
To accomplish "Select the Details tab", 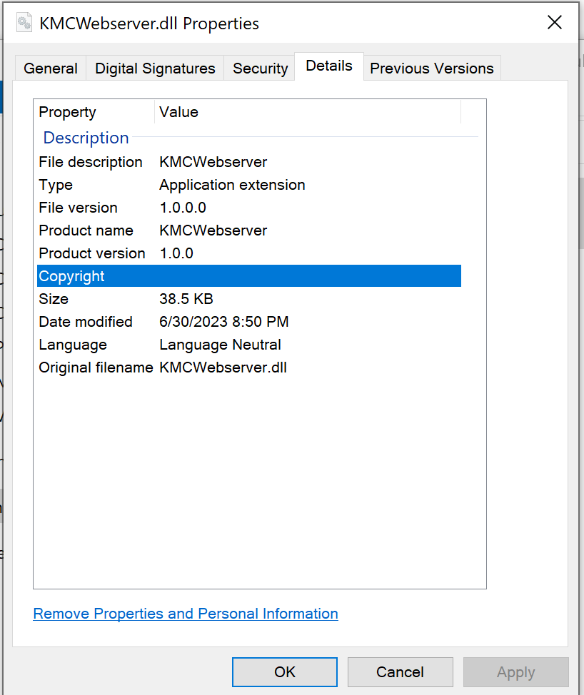I will coord(329,66).
